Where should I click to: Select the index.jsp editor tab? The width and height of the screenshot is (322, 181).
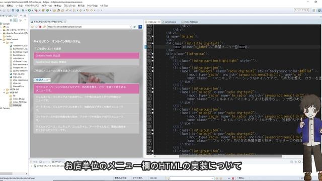[x=152, y=22]
